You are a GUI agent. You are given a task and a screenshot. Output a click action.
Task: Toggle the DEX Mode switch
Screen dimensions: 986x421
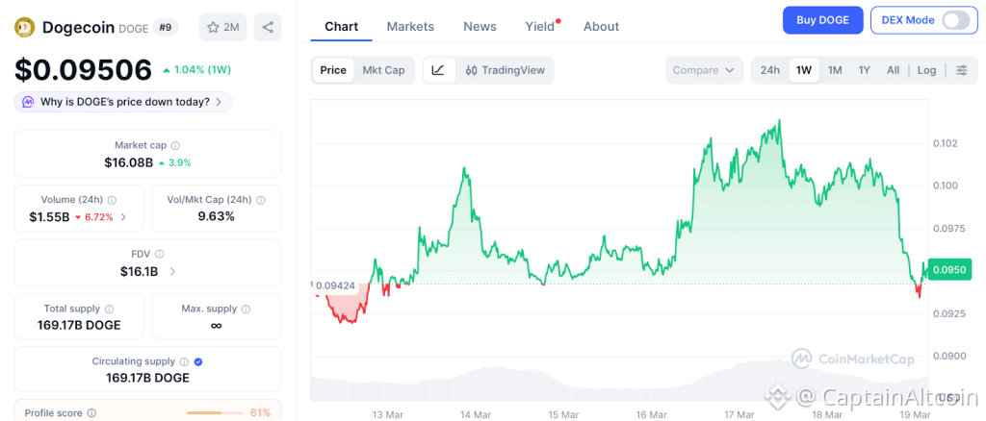tap(954, 20)
